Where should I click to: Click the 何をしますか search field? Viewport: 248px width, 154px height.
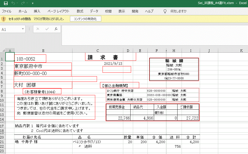[178, 11]
